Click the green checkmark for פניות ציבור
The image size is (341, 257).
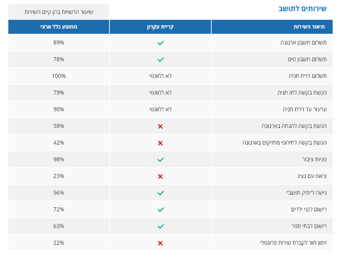pyautogui.click(x=161, y=160)
